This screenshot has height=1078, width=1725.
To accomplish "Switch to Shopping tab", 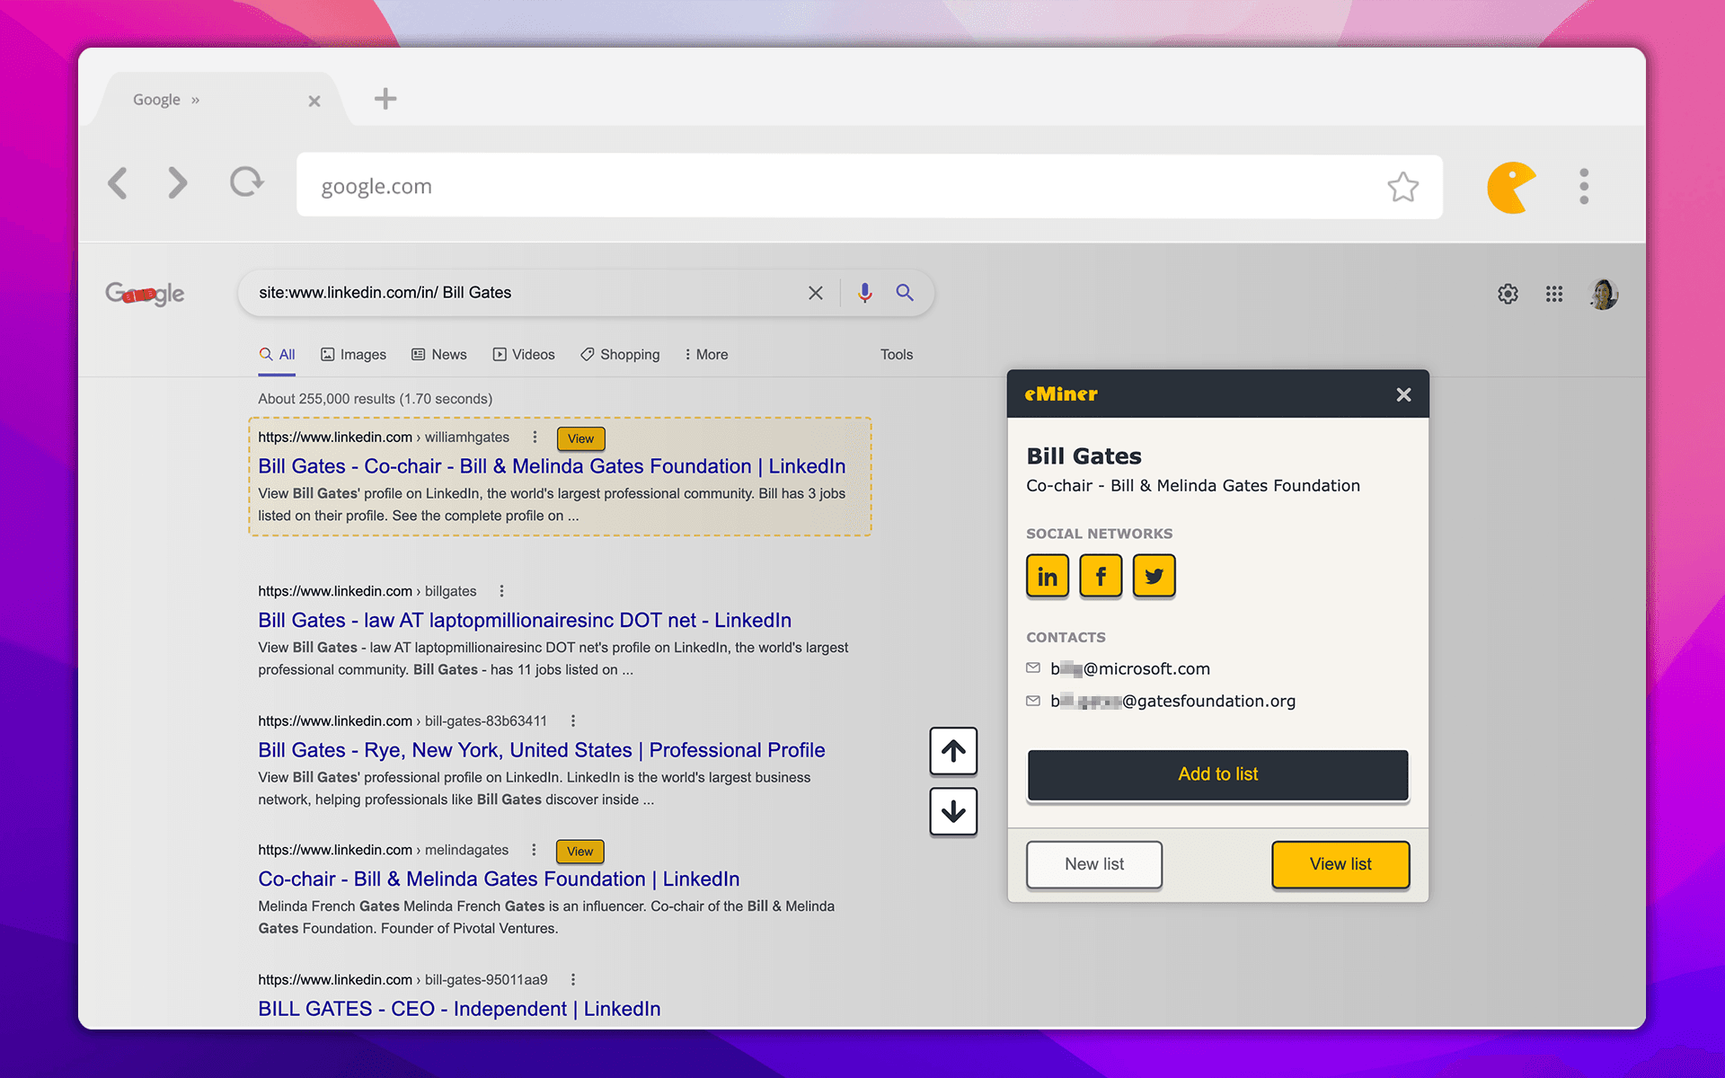I will (620, 355).
